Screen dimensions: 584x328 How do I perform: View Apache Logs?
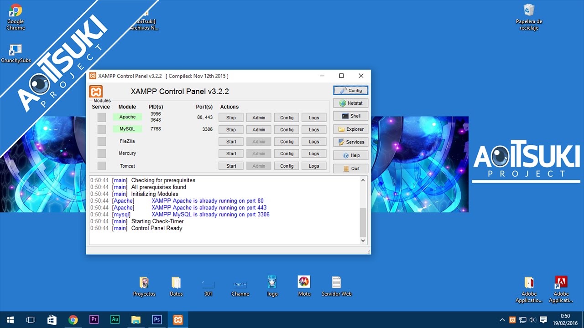coord(314,118)
